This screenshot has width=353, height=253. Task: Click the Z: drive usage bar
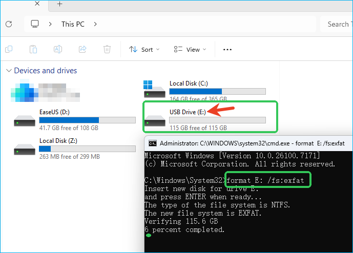point(87,149)
